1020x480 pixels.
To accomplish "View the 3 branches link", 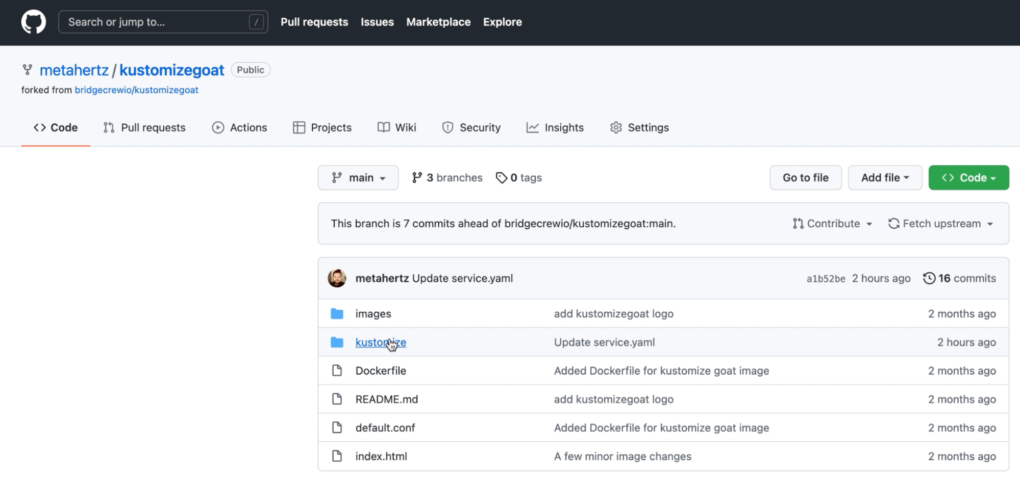I will [447, 177].
